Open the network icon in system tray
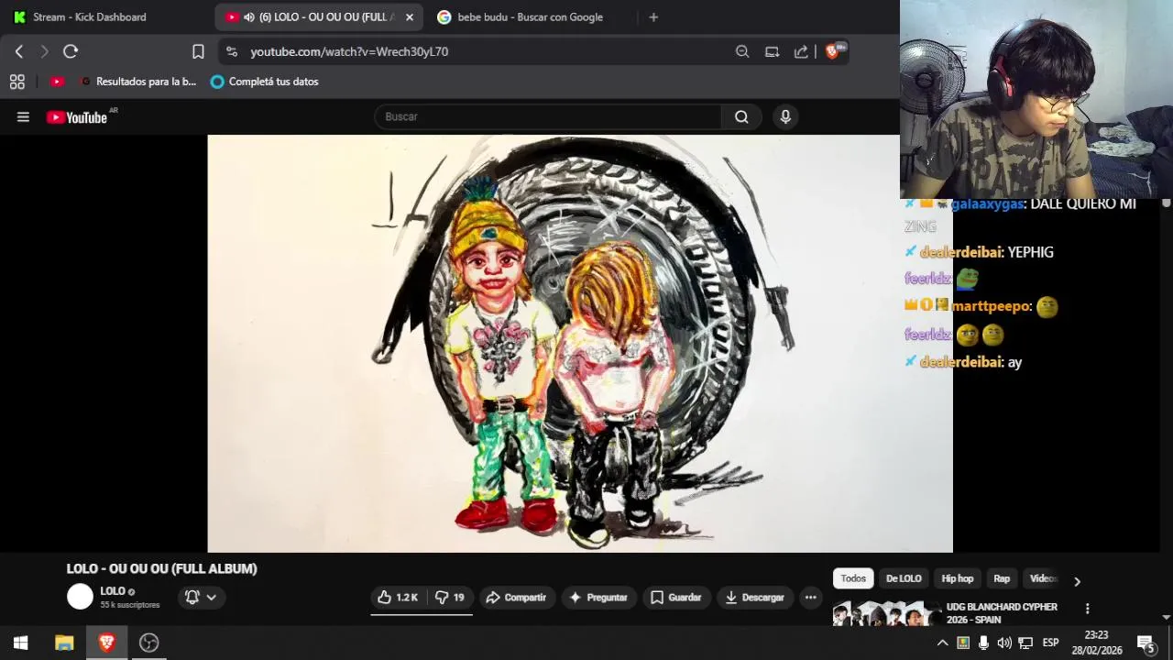 click(x=1025, y=643)
